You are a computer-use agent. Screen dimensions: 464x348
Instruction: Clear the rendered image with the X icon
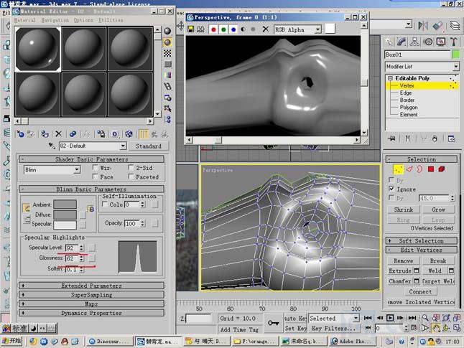pos(266,29)
